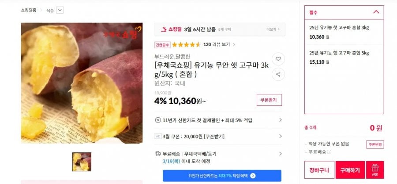Open the 식품 category dropdown
The width and height of the screenshot is (397, 184).
pyautogui.click(x=60, y=11)
